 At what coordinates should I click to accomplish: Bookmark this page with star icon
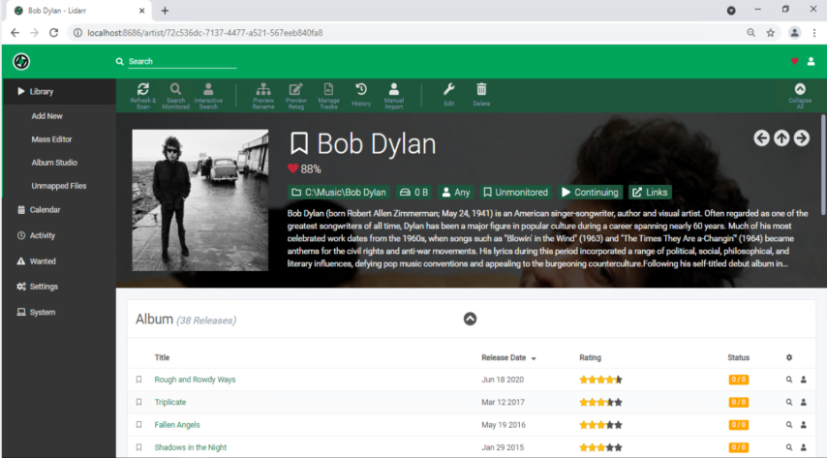click(770, 33)
